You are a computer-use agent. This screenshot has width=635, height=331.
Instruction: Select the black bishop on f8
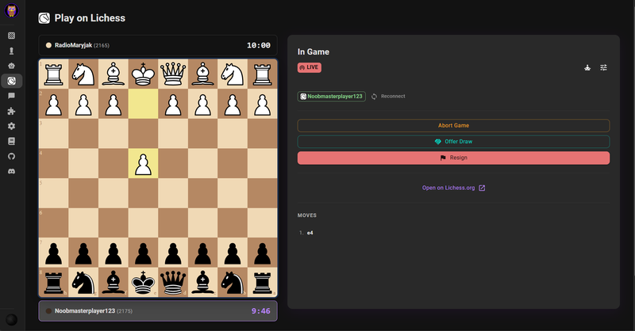pos(114,282)
